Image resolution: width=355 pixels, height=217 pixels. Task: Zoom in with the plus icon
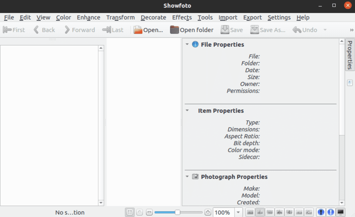click(208, 212)
